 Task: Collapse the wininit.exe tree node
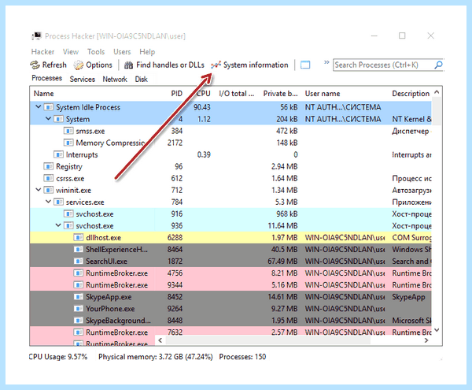[x=39, y=190]
